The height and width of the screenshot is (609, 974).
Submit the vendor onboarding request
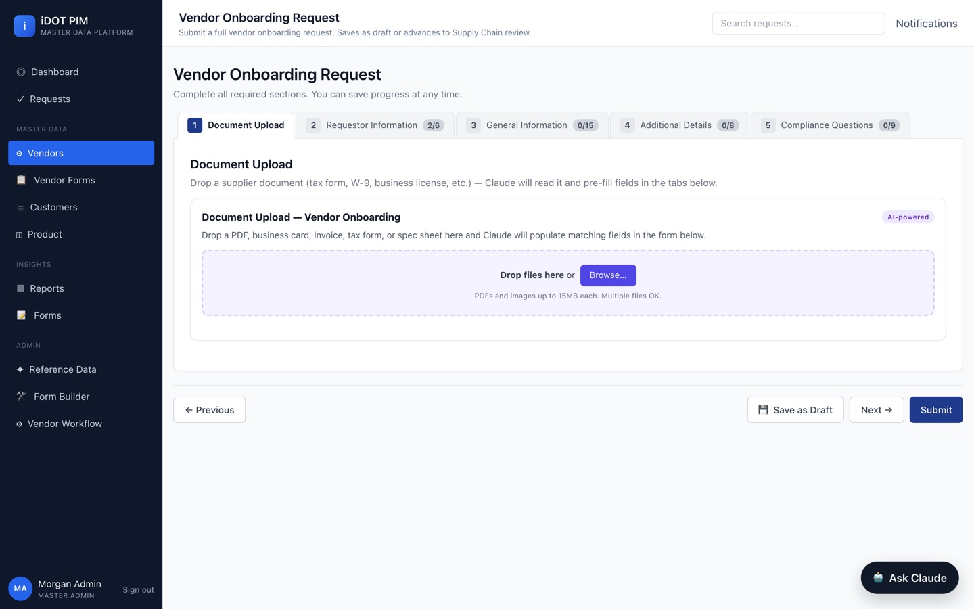click(x=936, y=410)
